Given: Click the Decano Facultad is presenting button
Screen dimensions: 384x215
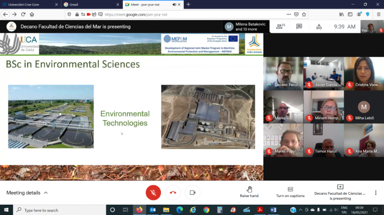Looking at the screenshot, I should [340, 192].
